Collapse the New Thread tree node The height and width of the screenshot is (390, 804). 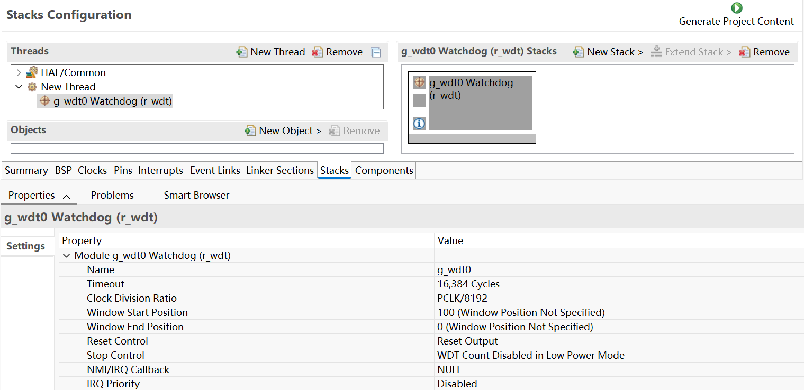pos(19,87)
